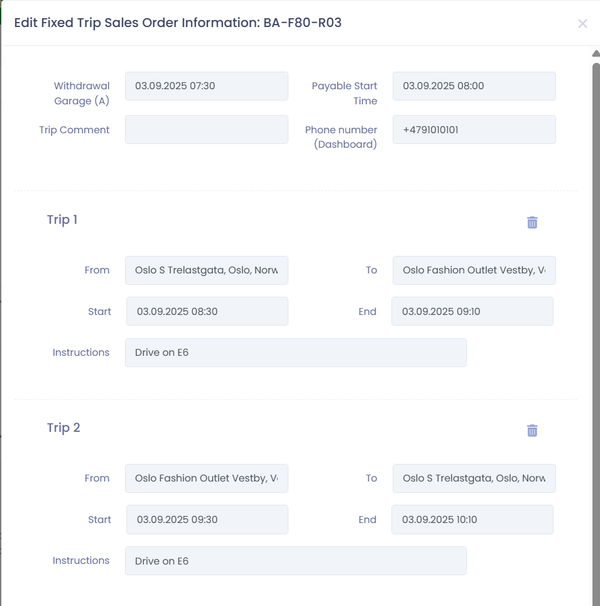Click Trip 1 To location field
This screenshot has width=600, height=606.
tap(474, 270)
